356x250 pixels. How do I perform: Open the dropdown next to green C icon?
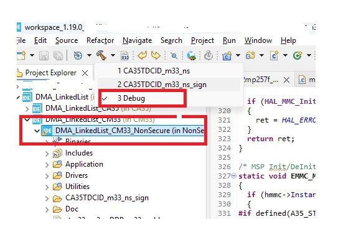click(309, 55)
